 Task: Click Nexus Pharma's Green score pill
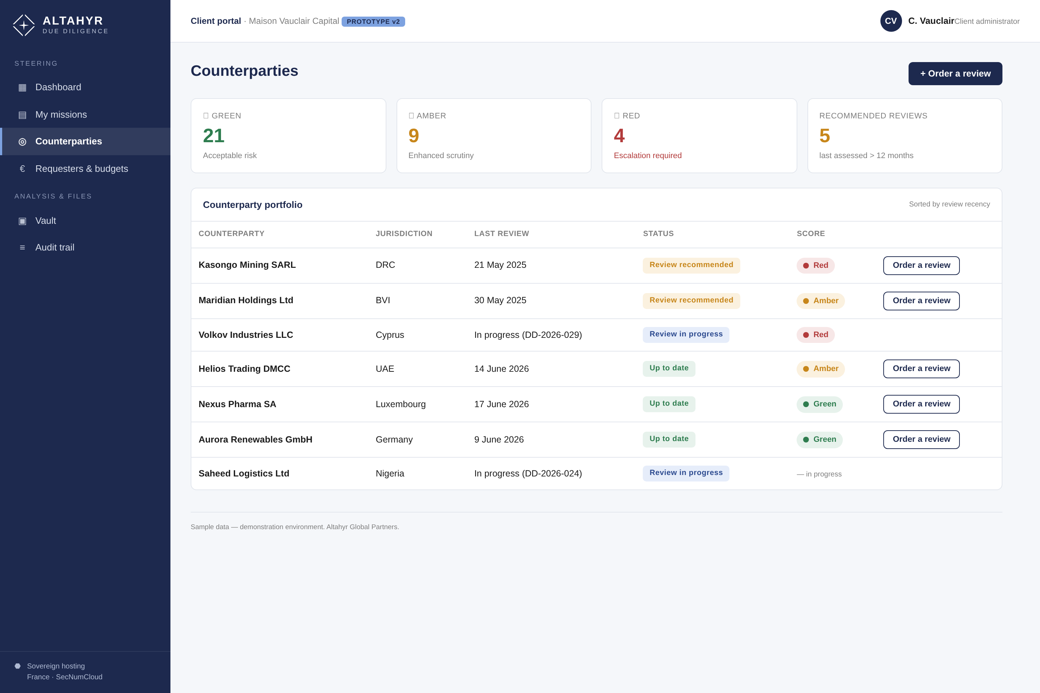820,404
